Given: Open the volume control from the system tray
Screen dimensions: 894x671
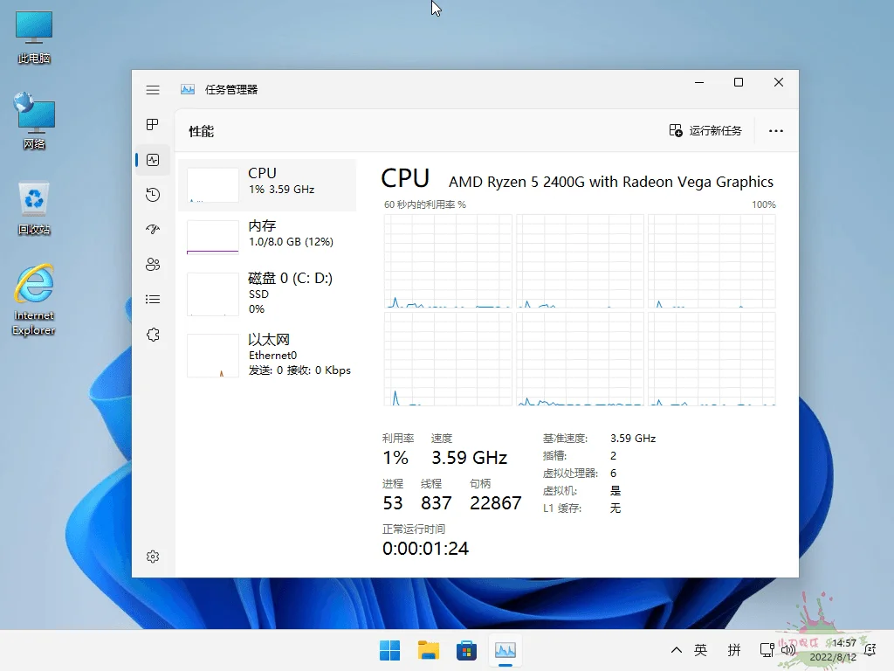Looking at the screenshot, I should [788, 650].
